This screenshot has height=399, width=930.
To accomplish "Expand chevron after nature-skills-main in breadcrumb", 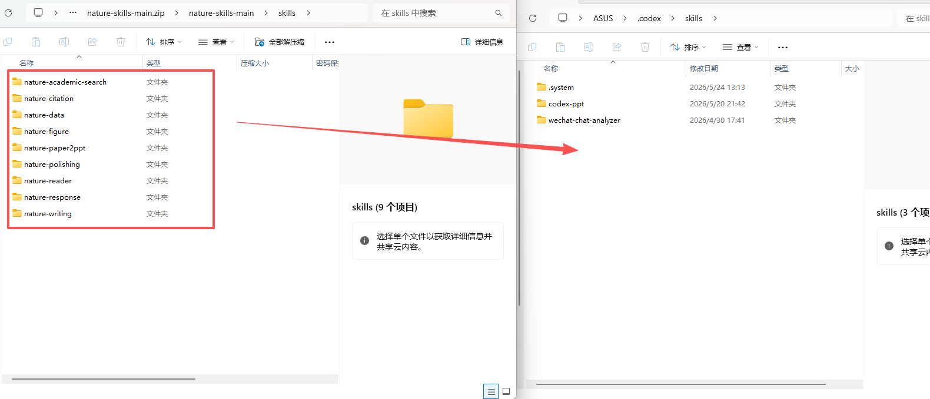I will tap(266, 13).
